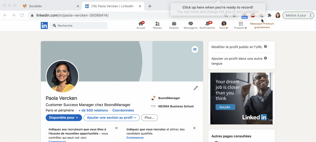The width and height of the screenshot is (316, 142).
Task: Open Messagerie chat icon
Action: pyautogui.click(x=191, y=25)
